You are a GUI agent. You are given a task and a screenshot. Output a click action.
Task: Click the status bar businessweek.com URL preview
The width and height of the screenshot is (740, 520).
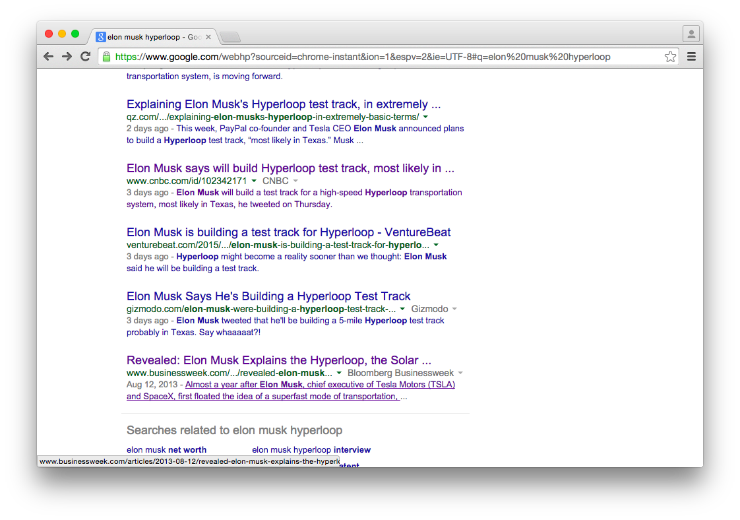[x=189, y=461]
